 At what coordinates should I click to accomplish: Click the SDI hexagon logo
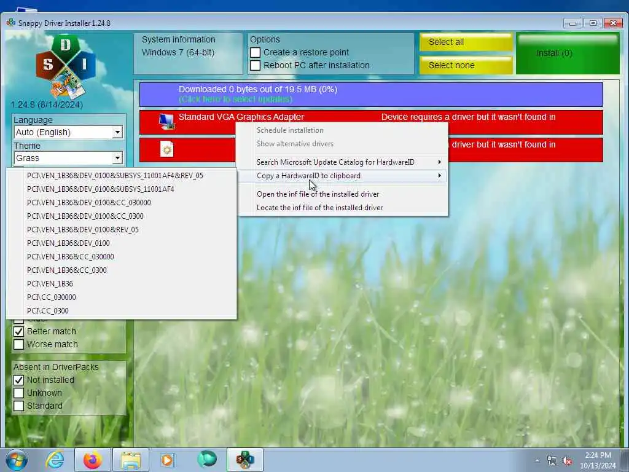click(66, 66)
